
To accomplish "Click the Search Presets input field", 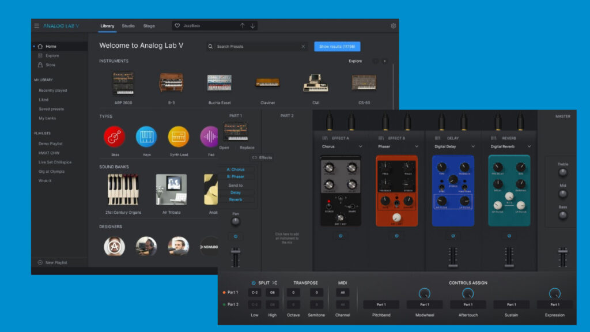I will [x=258, y=47].
